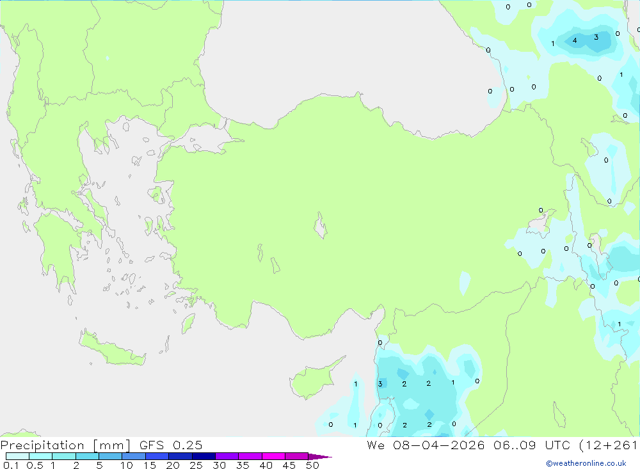Click the '4' precipitation value on the map
This screenshot has width=640, height=469.
(x=575, y=40)
